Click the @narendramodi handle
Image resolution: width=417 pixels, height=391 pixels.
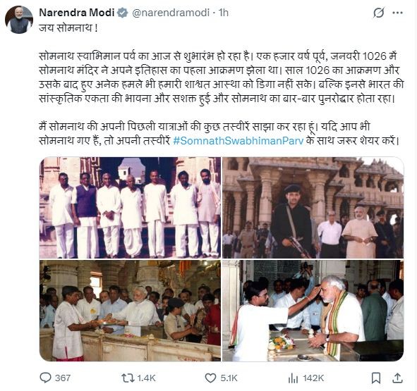(171, 13)
